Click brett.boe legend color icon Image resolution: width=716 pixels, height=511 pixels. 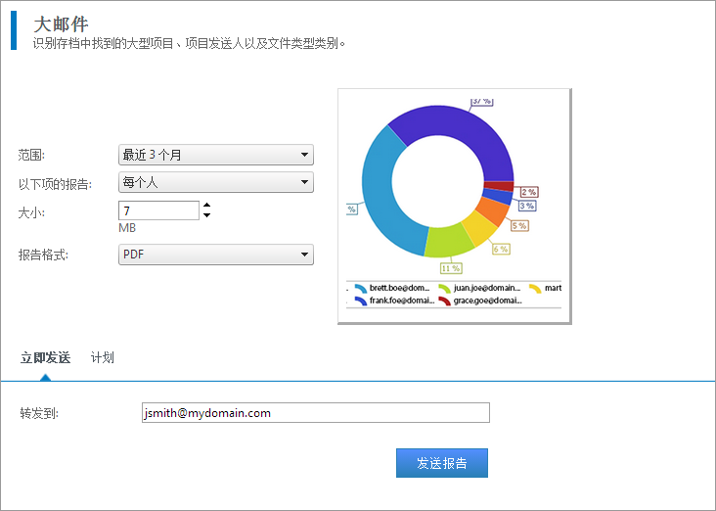pyautogui.click(x=361, y=289)
